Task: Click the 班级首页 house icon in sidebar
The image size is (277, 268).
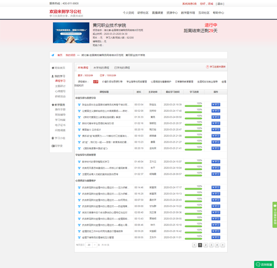Action: point(52,68)
